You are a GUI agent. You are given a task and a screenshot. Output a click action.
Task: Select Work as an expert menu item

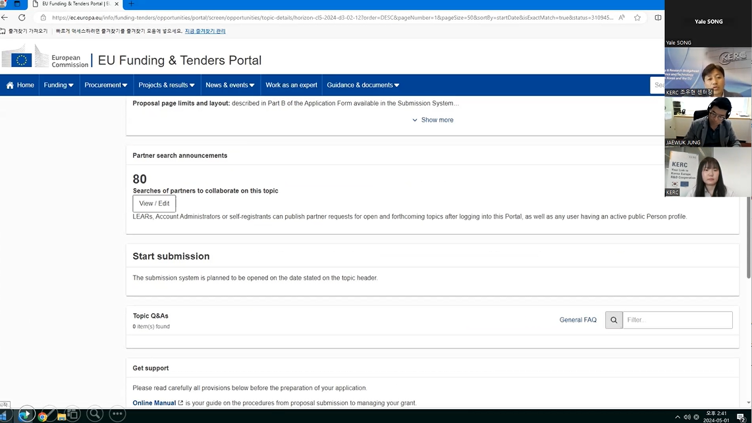(x=291, y=86)
